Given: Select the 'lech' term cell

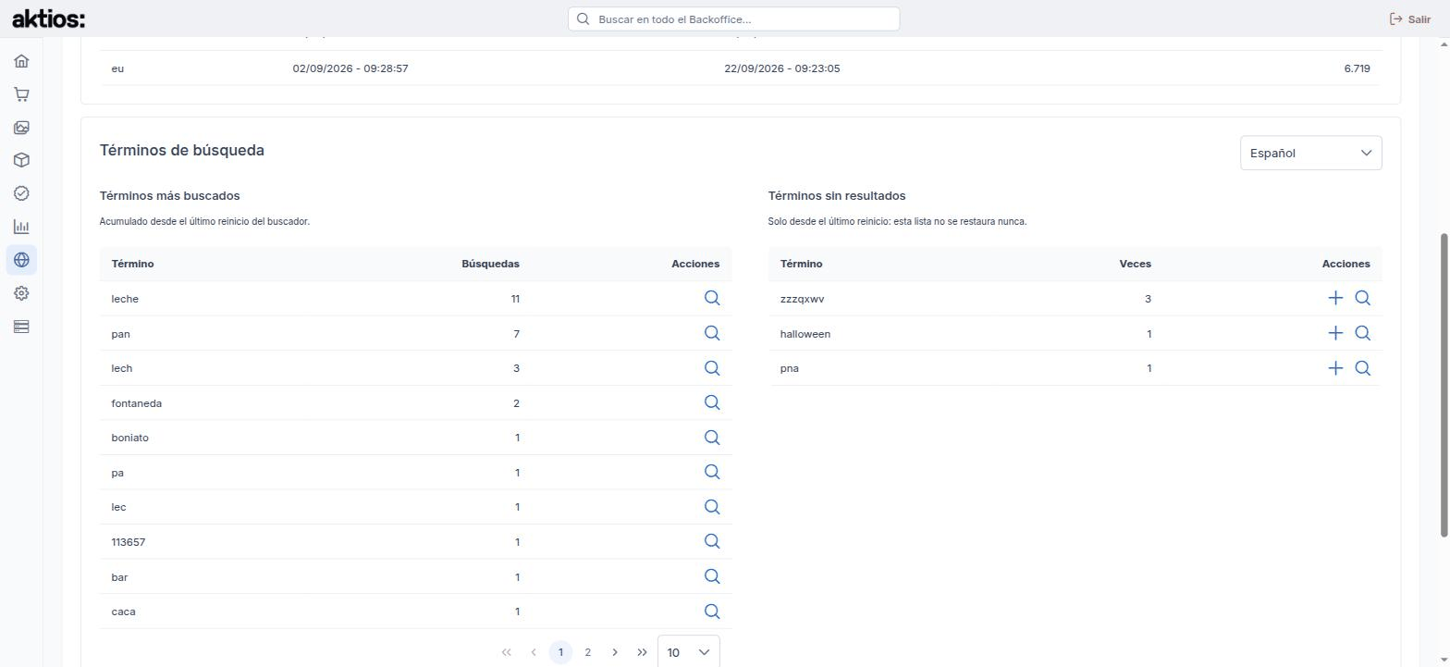Looking at the screenshot, I should [122, 368].
